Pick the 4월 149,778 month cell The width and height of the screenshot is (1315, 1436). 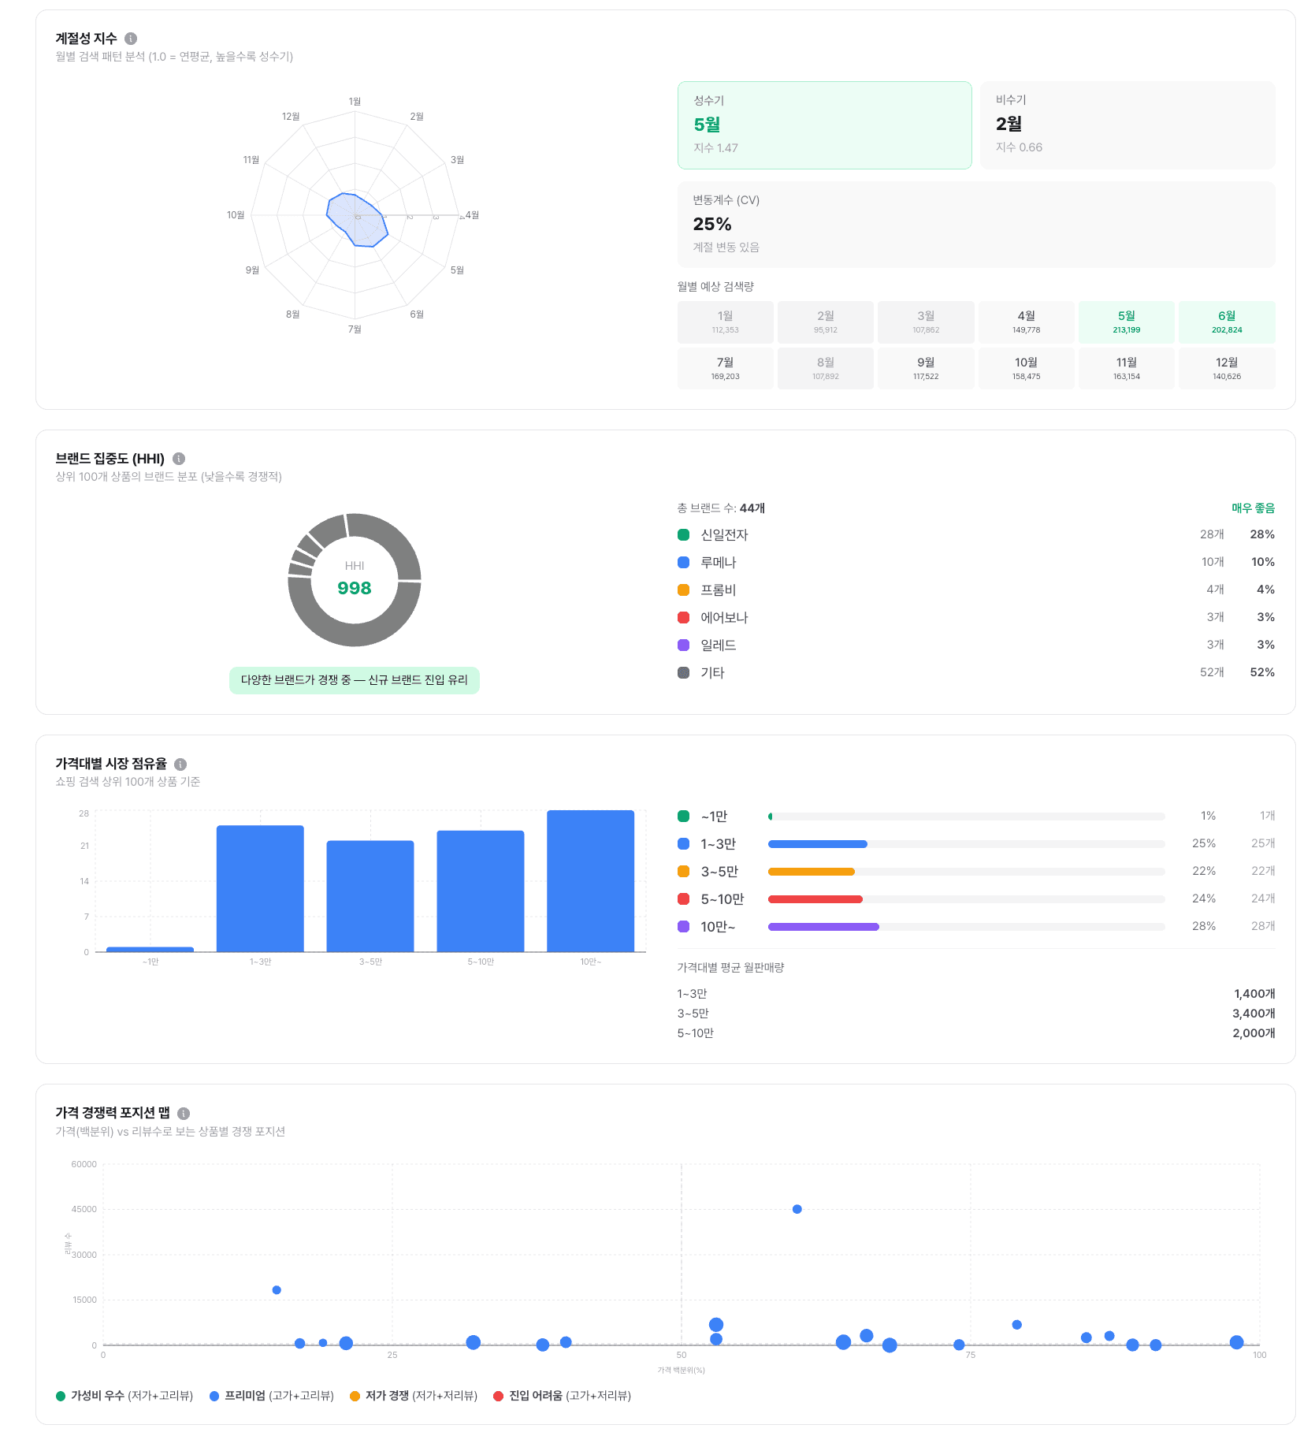[1026, 322]
